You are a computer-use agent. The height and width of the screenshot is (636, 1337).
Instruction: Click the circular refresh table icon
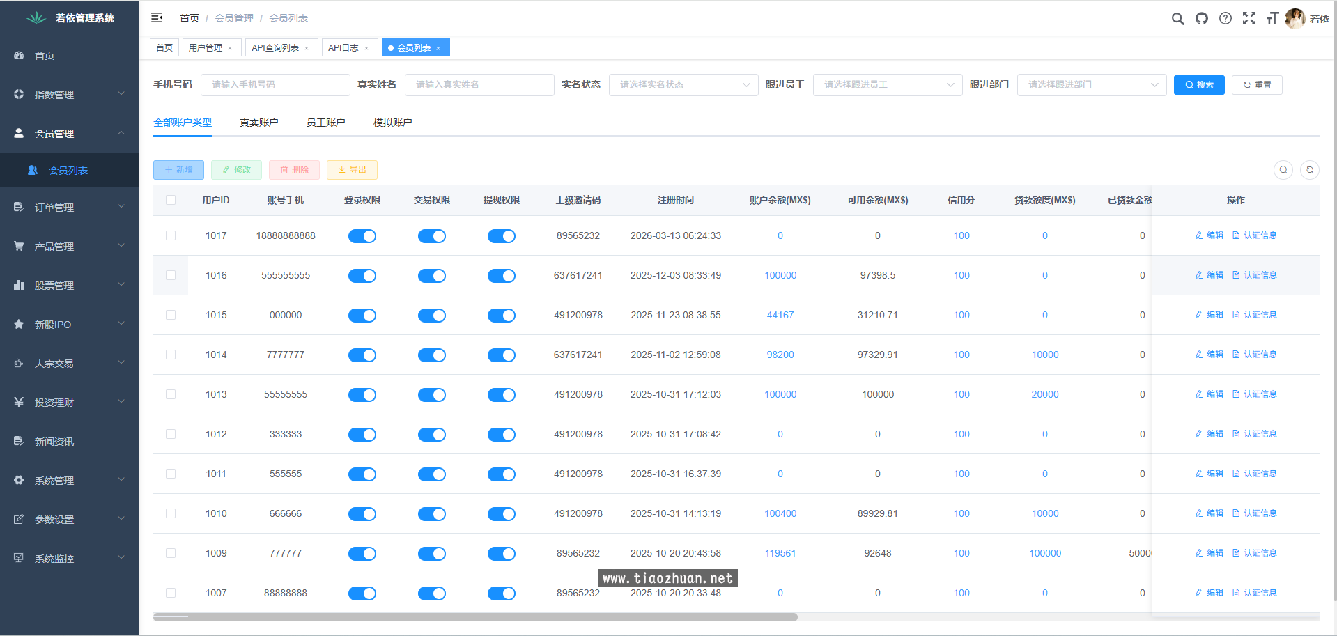pyautogui.click(x=1310, y=170)
